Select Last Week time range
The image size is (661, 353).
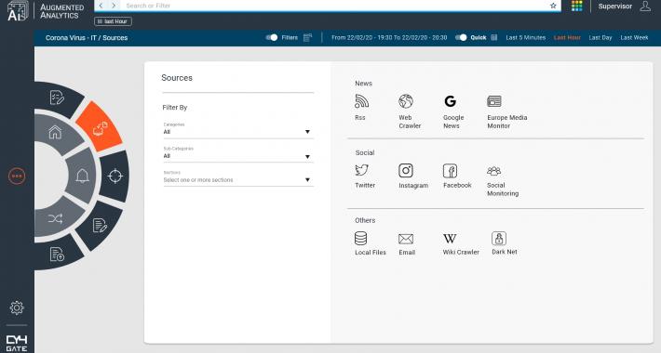click(x=634, y=37)
